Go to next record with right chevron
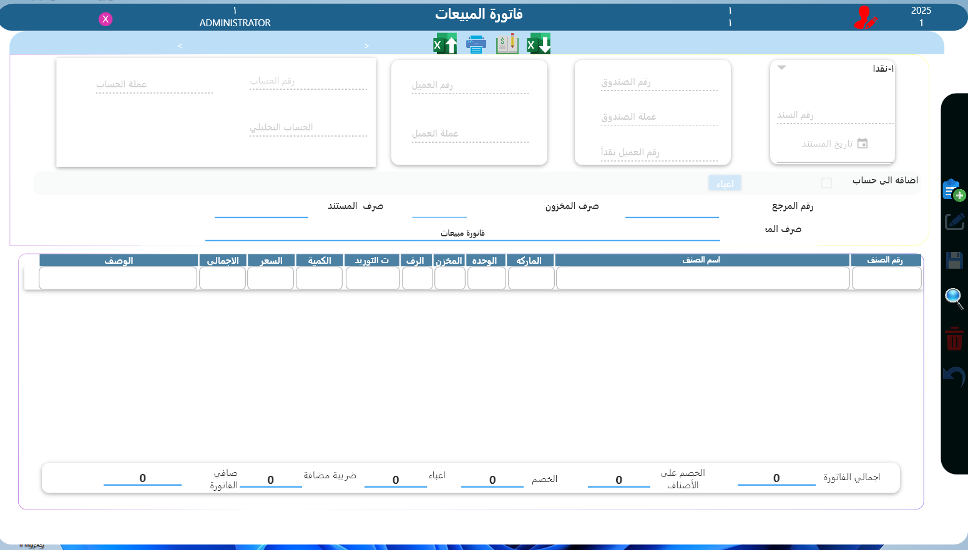The height and width of the screenshot is (550, 968). (x=367, y=46)
